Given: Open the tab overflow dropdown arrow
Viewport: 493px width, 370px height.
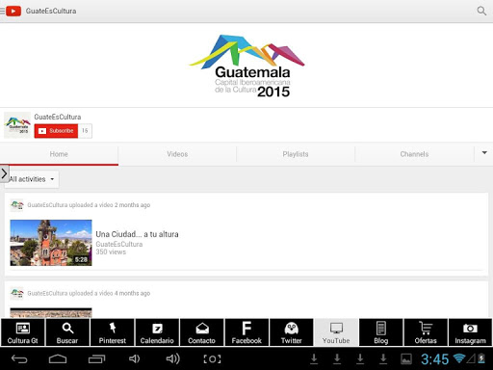Looking at the screenshot, I should pyautogui.click(x=484, y=153).
